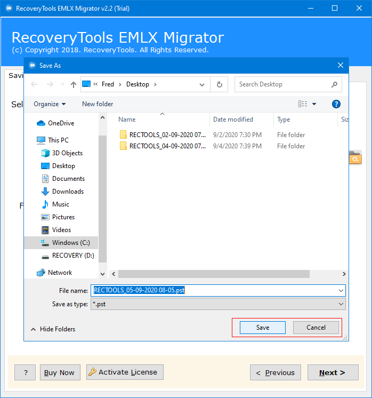
Task: Click the search magnifier icon
Action: (335, 84)
